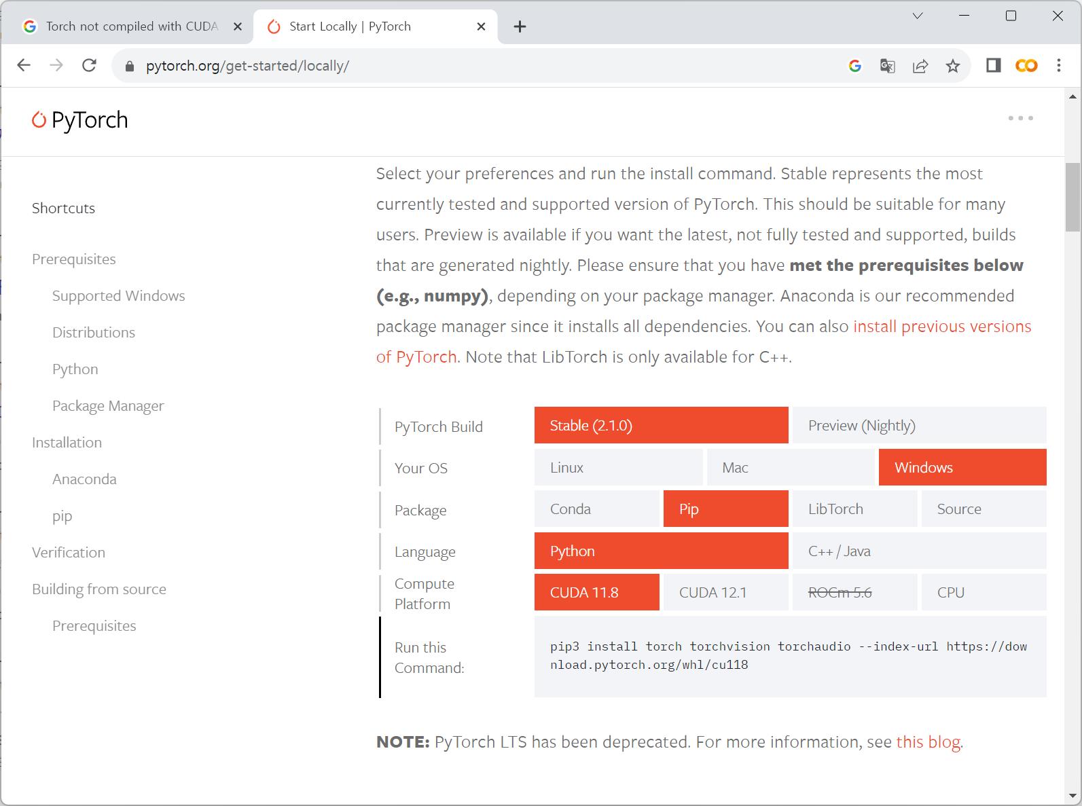Click the pip3 install command text

(789, 655)
